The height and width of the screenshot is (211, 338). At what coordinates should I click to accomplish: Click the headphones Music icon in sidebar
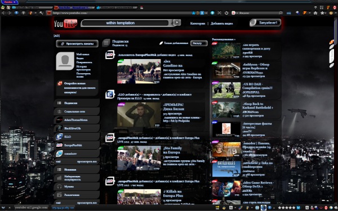point(59,186)
